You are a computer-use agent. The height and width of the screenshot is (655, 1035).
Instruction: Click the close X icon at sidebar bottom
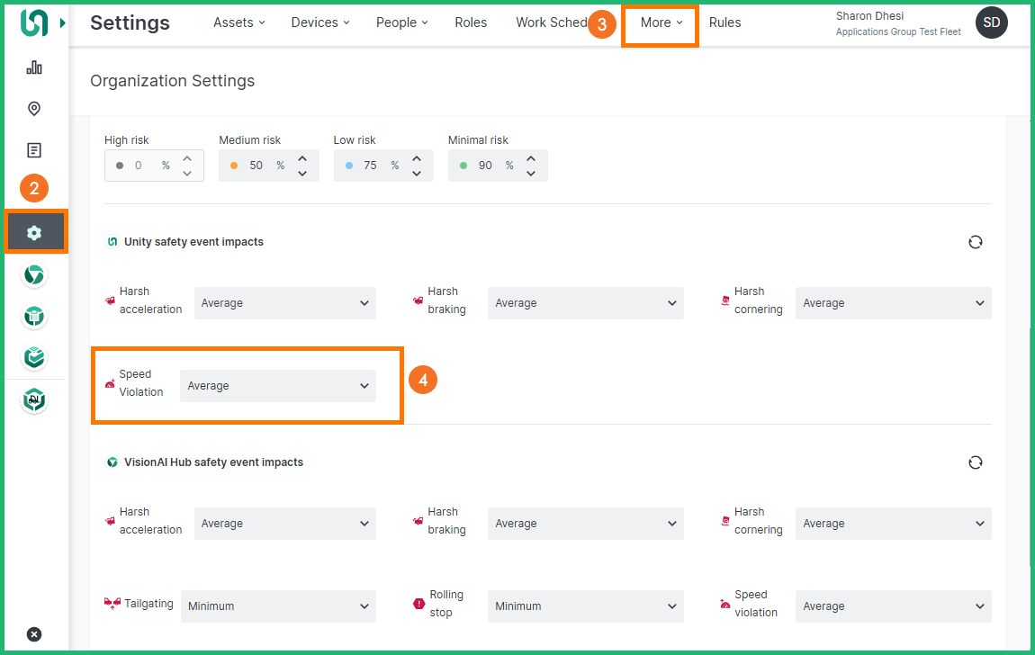(x=34, y=634)
